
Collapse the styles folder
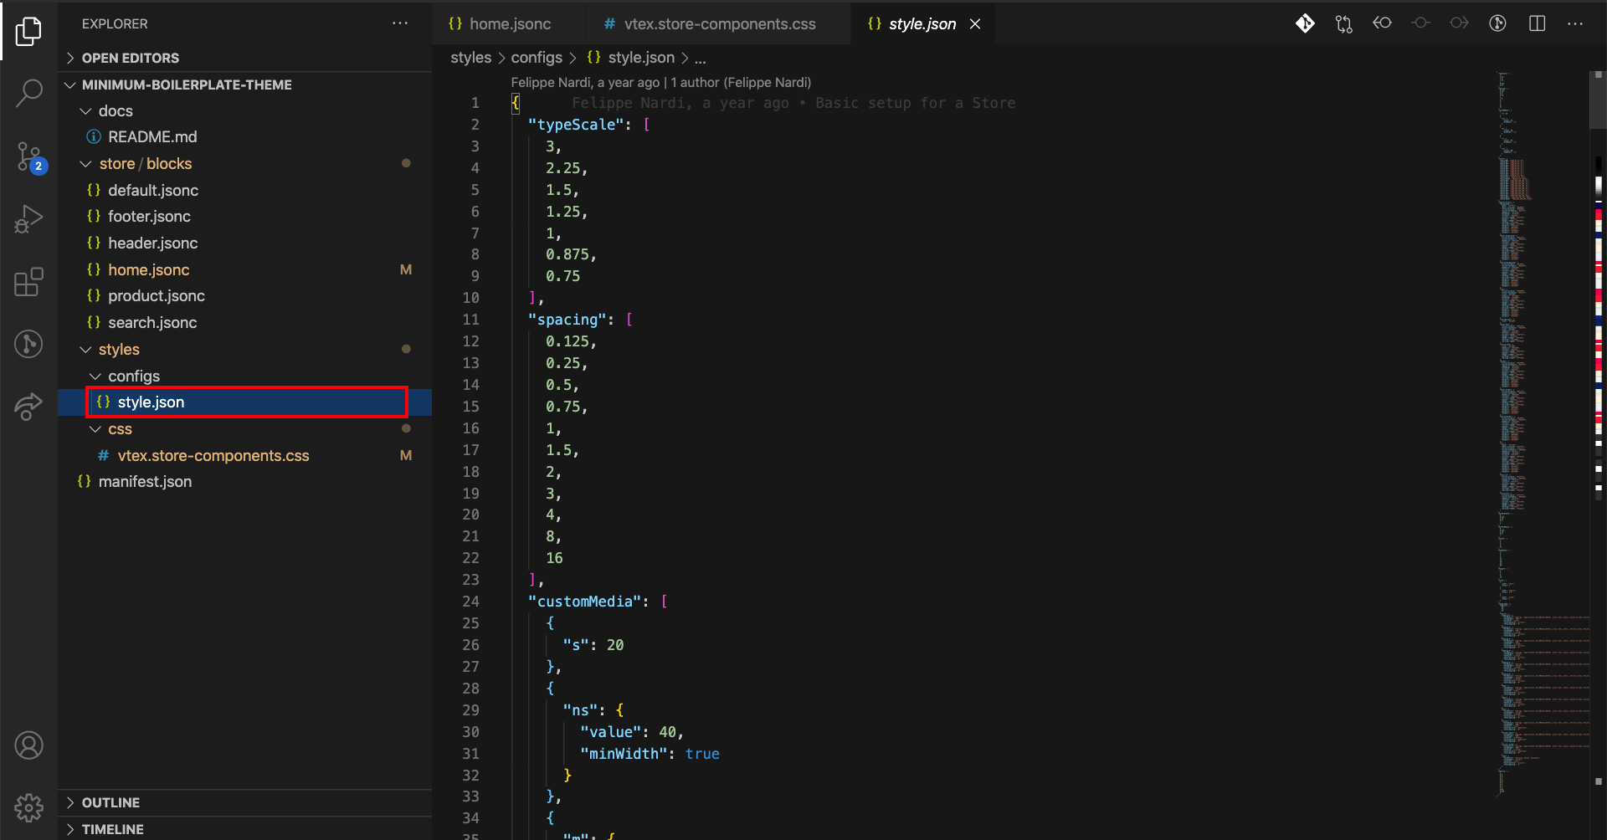[x=244, y=349]
